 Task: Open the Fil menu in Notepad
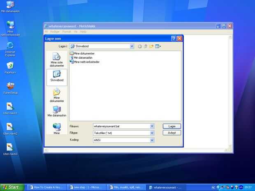point(46,32)
